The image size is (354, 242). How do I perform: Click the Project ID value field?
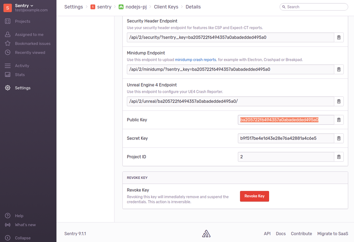coord(286,157)
